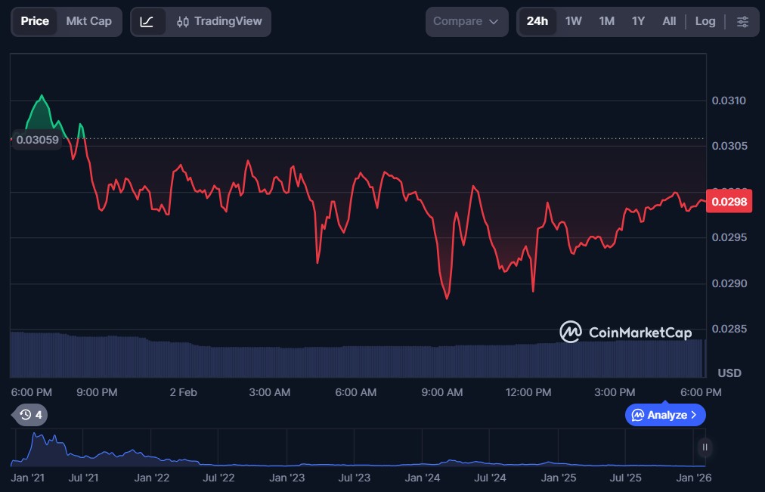Select the 1W time range tab

pyautogui.click(x=574, y=21)
